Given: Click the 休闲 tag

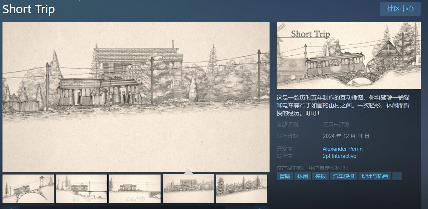Looking at the screenshot, I should coord(303,176).
